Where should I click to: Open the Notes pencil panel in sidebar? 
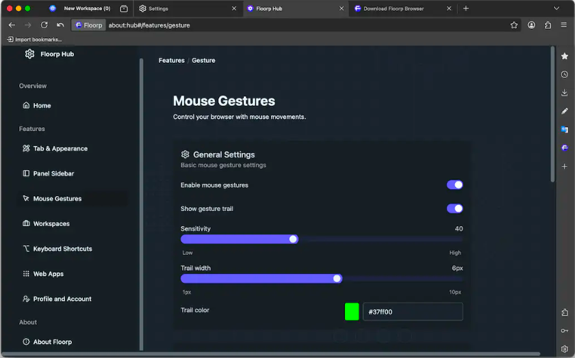tap(564, 111)
